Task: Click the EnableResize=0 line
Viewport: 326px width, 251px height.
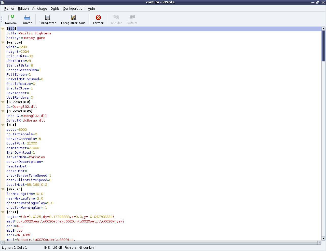Action: click(x=21, y=84)
